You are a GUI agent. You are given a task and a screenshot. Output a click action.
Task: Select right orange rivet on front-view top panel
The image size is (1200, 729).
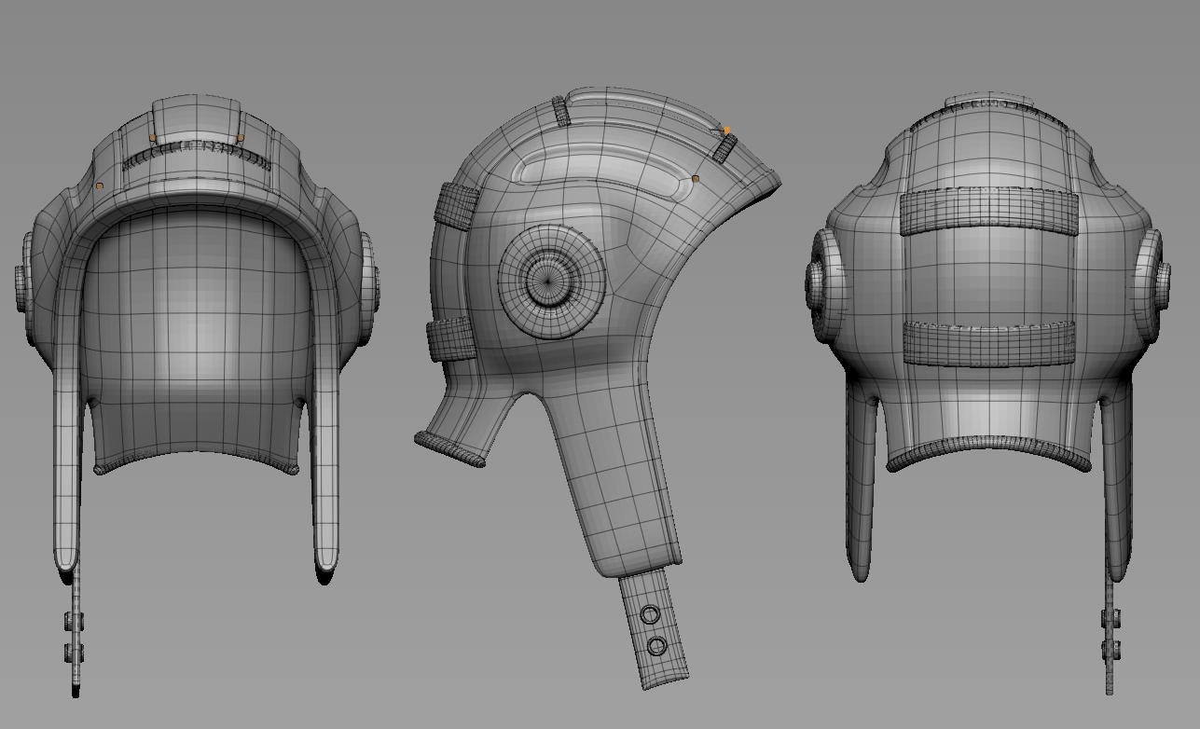click(241, 138)
